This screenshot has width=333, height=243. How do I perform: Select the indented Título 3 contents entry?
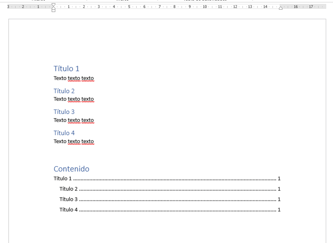pos(68,199)
